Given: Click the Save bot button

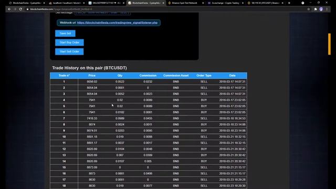Looking at the screenshot, I should click(65, 34).
